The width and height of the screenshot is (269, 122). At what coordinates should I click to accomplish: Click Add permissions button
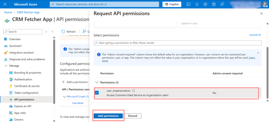(108, 116)
